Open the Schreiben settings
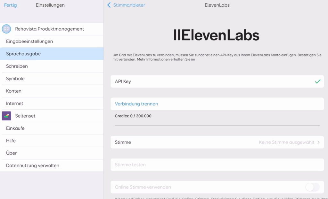The height and width of the screenshot is (199, 328). click(x=52, y=66)
